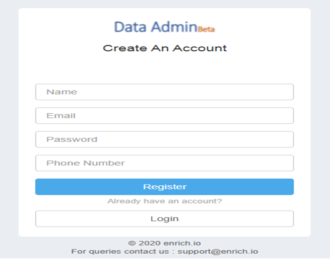The width and height of the screenshot is (330, 259).
Task: Click the © 2020 enrich.io copyright text
Action: pyautogui.click(x=164, y=243)
